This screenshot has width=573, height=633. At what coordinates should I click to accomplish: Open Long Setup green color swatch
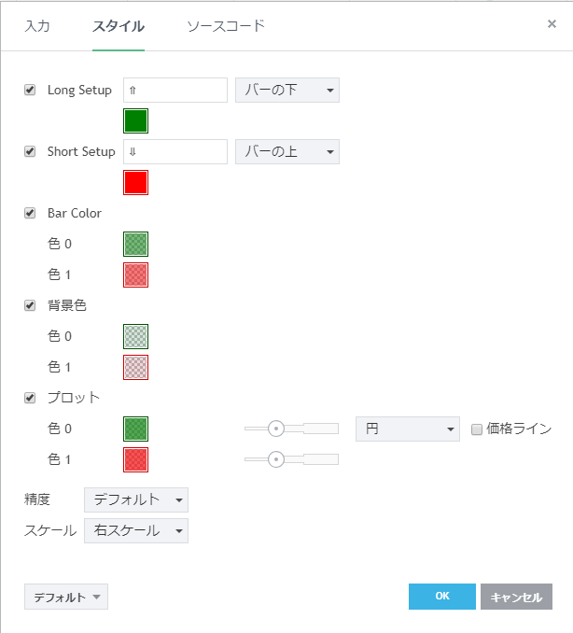[x=135, y=120]
